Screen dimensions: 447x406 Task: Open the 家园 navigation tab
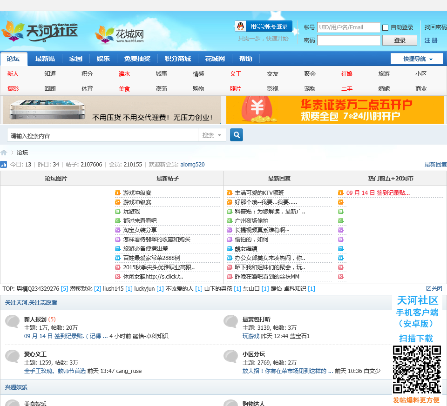[76, 59]
